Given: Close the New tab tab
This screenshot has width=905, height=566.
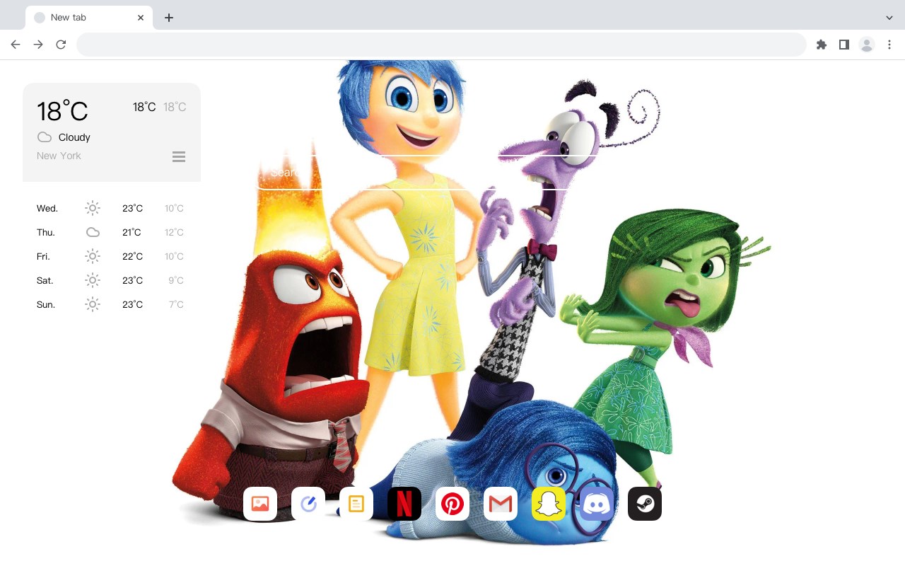Looking at the screenshot, I should click(141, 18).
